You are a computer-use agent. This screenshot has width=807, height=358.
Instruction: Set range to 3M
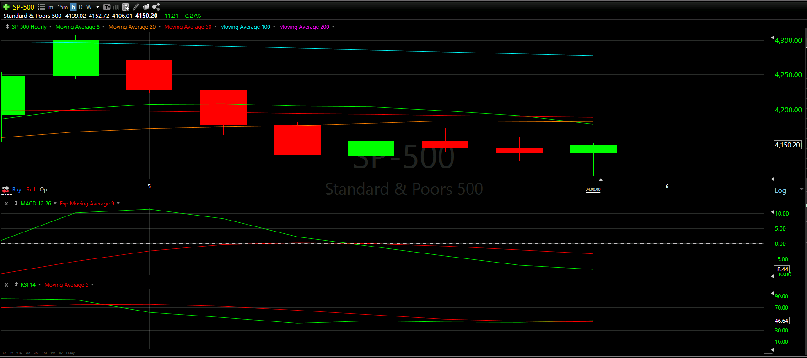(36, 353)
